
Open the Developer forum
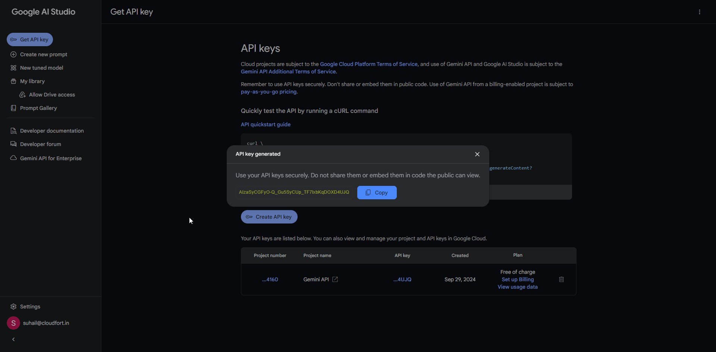coord(13,144)
